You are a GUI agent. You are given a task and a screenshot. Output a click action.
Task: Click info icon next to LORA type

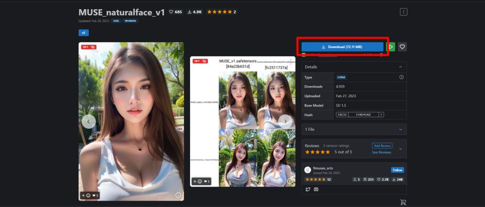click(401, 77)
